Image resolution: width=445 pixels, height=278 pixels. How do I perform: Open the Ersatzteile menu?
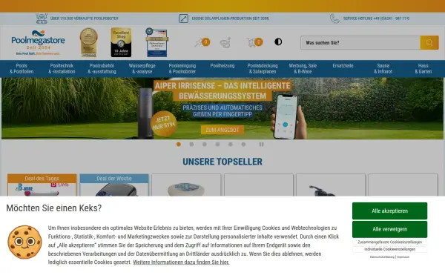(x=343, y=66)
